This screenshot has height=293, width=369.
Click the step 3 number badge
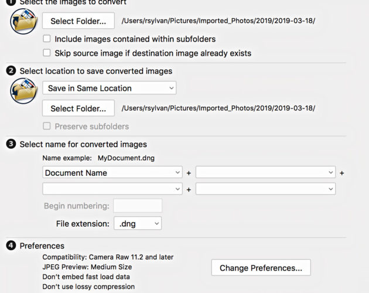(11, 144)
